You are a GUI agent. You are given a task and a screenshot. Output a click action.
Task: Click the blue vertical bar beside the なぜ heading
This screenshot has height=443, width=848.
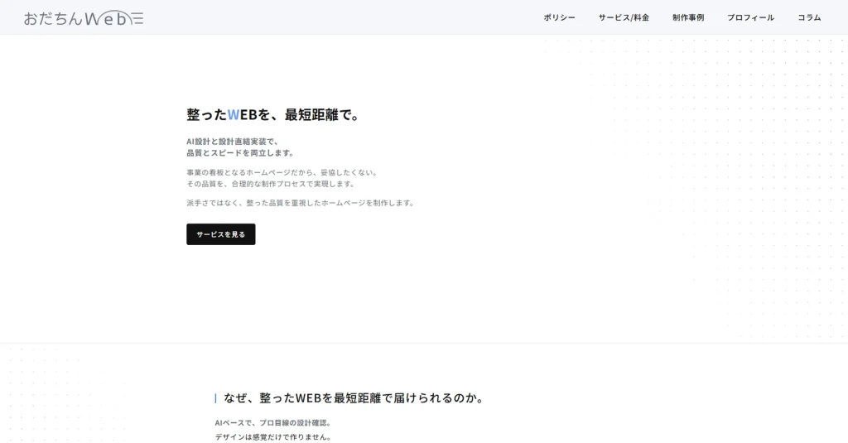(x=216, y=398)
